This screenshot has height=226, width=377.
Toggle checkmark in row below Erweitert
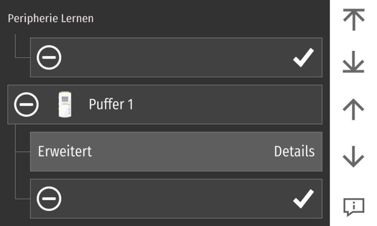pos(303,198)
